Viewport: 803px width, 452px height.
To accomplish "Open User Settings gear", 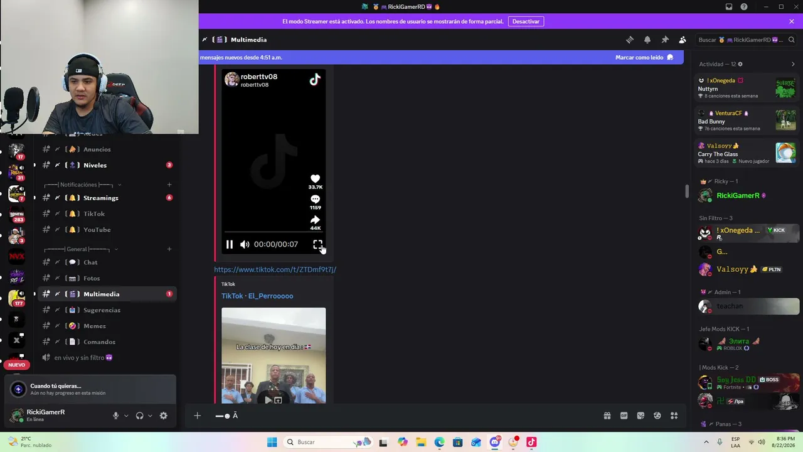I will point(164,416).
